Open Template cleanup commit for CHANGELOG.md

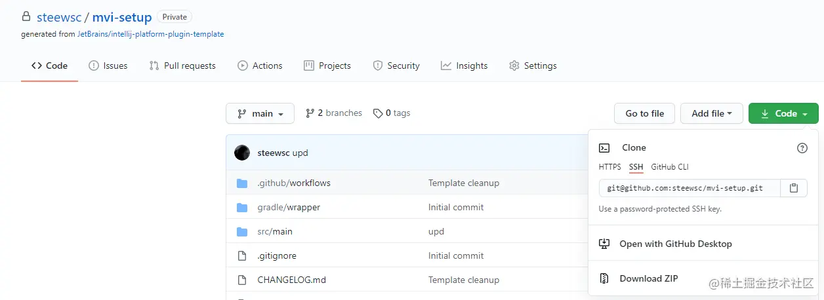tap(464, 280)
